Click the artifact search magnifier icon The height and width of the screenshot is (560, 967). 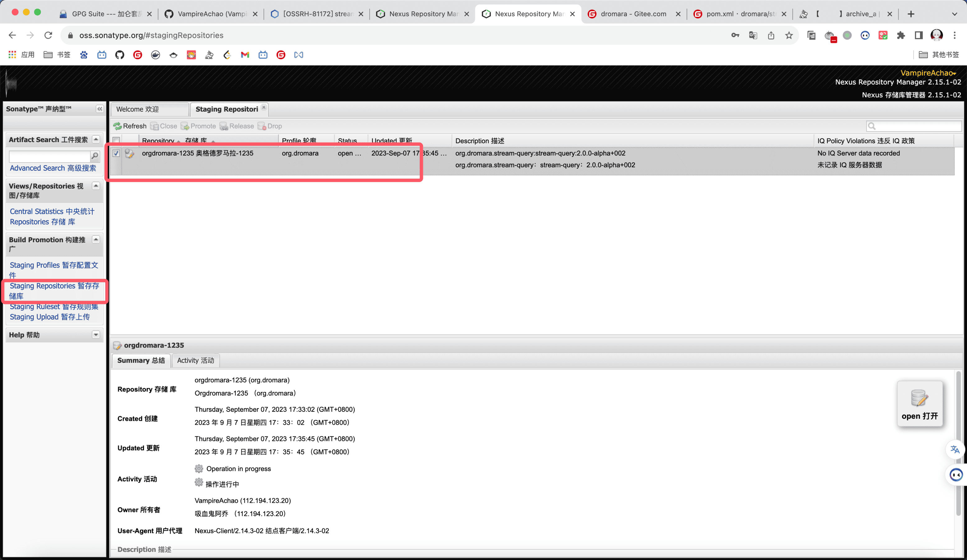tap(95, 156)
